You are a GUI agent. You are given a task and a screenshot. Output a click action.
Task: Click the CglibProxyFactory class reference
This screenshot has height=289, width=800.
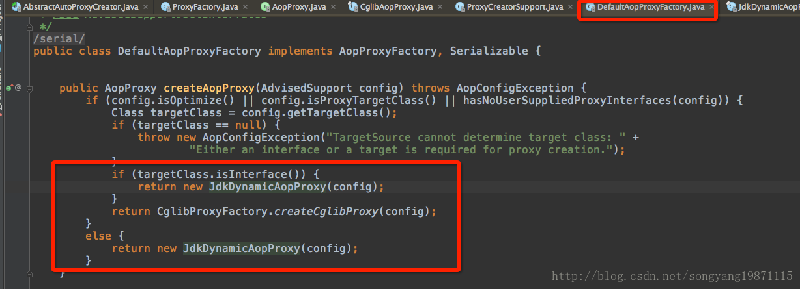(x=212, y=211)
